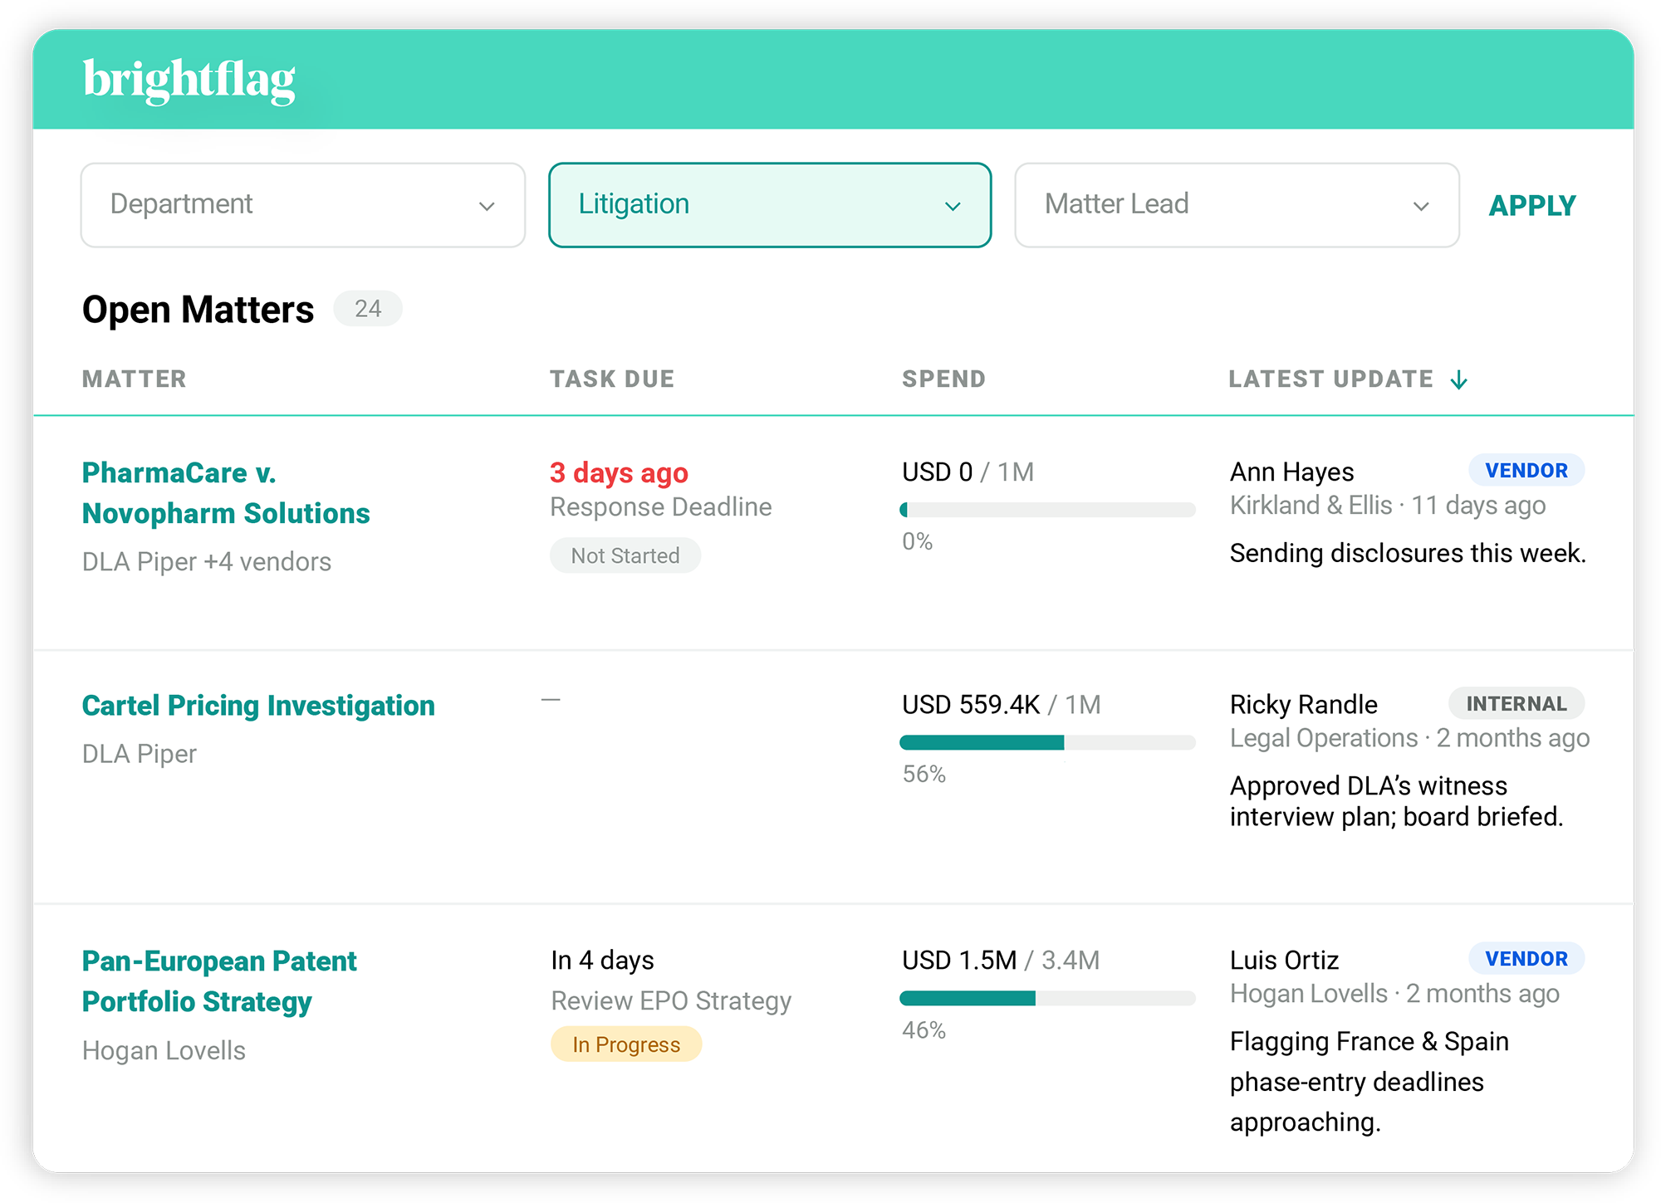
Task: Click the update about France & Spain deadlines
Action: (1369, 1082)
